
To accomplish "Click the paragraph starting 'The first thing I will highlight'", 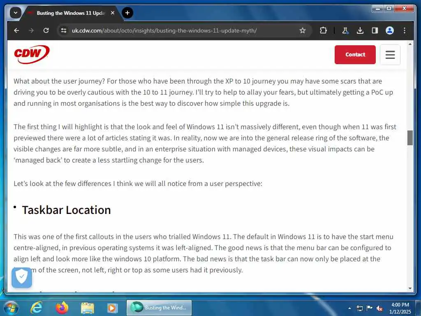I will [x=205, y=143].
